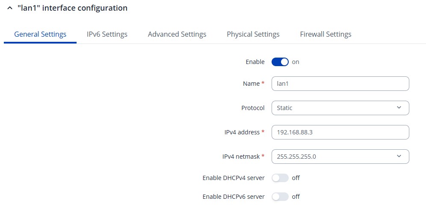Click the "on" text beside Enable switch
This screenshot has height=215, width=426.
click(296, 62)
